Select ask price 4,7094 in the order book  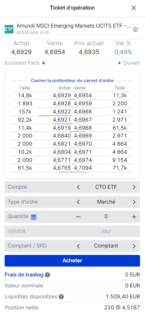tap(83, 168)
